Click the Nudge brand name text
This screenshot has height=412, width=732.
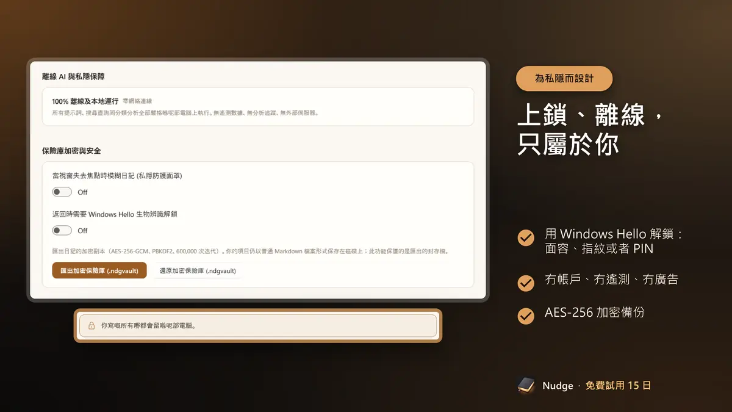click(558, 386)
